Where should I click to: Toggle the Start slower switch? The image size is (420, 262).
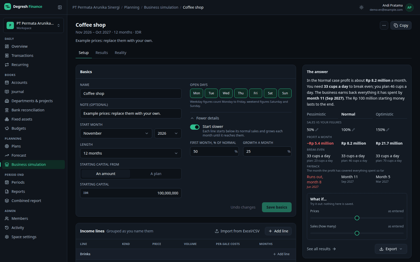[x=195, y=127]
